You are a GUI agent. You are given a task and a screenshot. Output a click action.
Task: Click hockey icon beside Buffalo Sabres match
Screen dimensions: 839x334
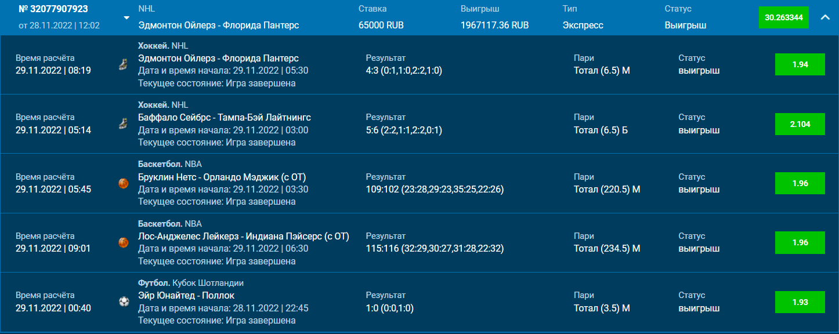tap(123, 124)
